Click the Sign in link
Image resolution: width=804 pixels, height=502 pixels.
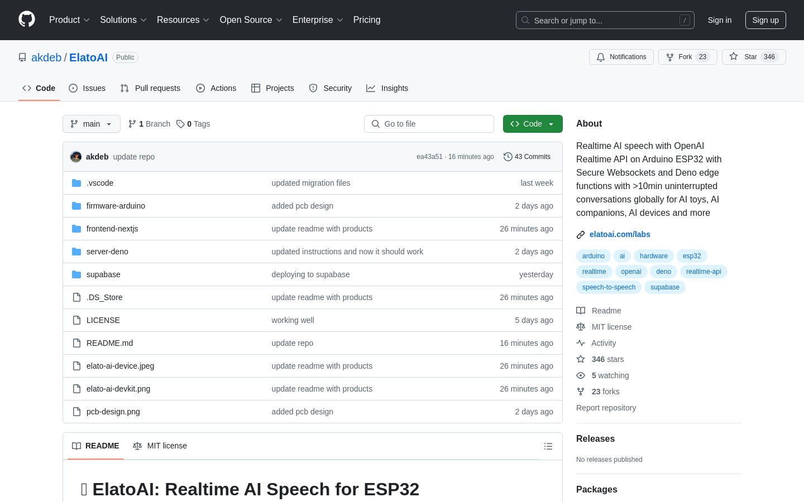pos(720,20)
